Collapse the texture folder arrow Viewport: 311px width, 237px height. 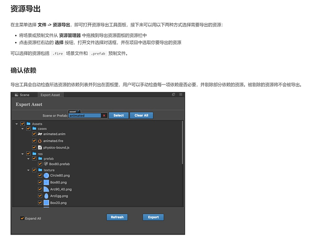pos(28,170)
